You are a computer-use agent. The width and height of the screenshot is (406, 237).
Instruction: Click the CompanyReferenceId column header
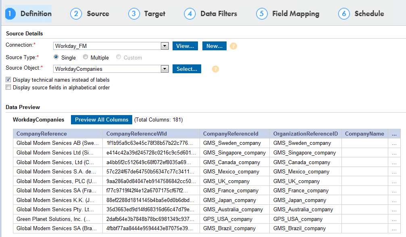pyautogui.click(x=235, y=134)
